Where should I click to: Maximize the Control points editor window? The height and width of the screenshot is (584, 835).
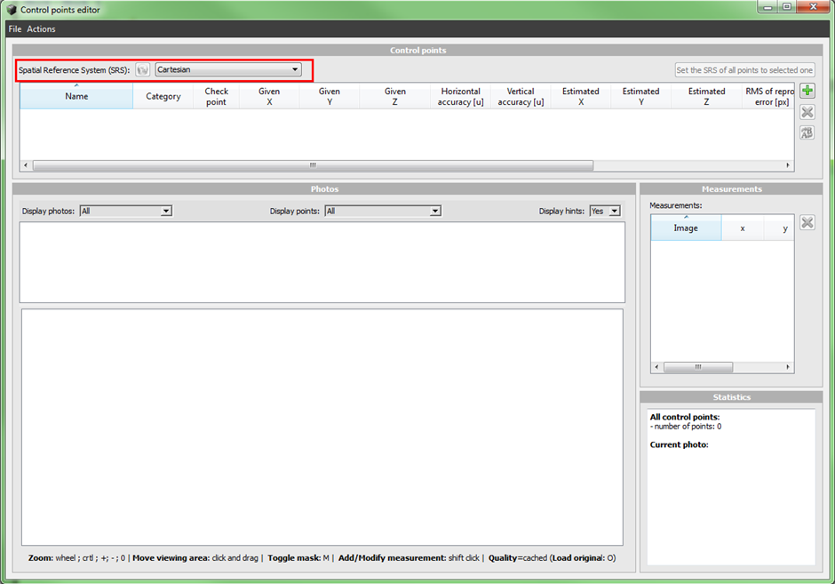coord(786,7)
